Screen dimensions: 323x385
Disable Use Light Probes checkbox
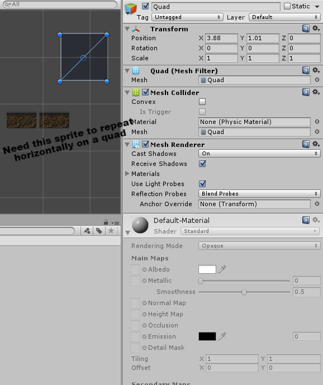(202, 184)
